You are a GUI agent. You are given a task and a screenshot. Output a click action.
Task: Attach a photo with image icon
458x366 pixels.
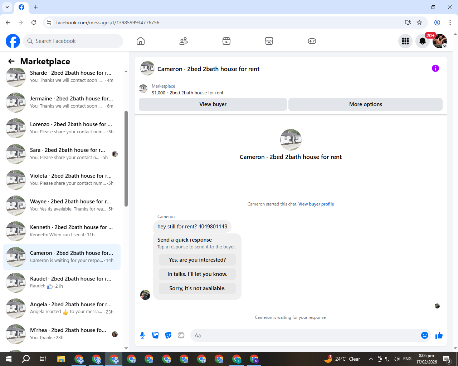155,335
